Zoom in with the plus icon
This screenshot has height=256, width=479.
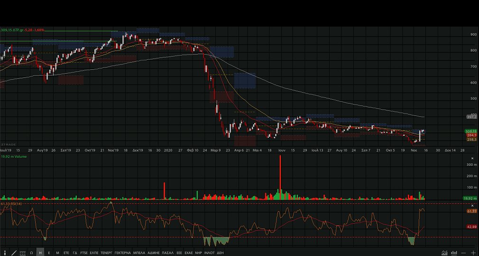point(473,253)
